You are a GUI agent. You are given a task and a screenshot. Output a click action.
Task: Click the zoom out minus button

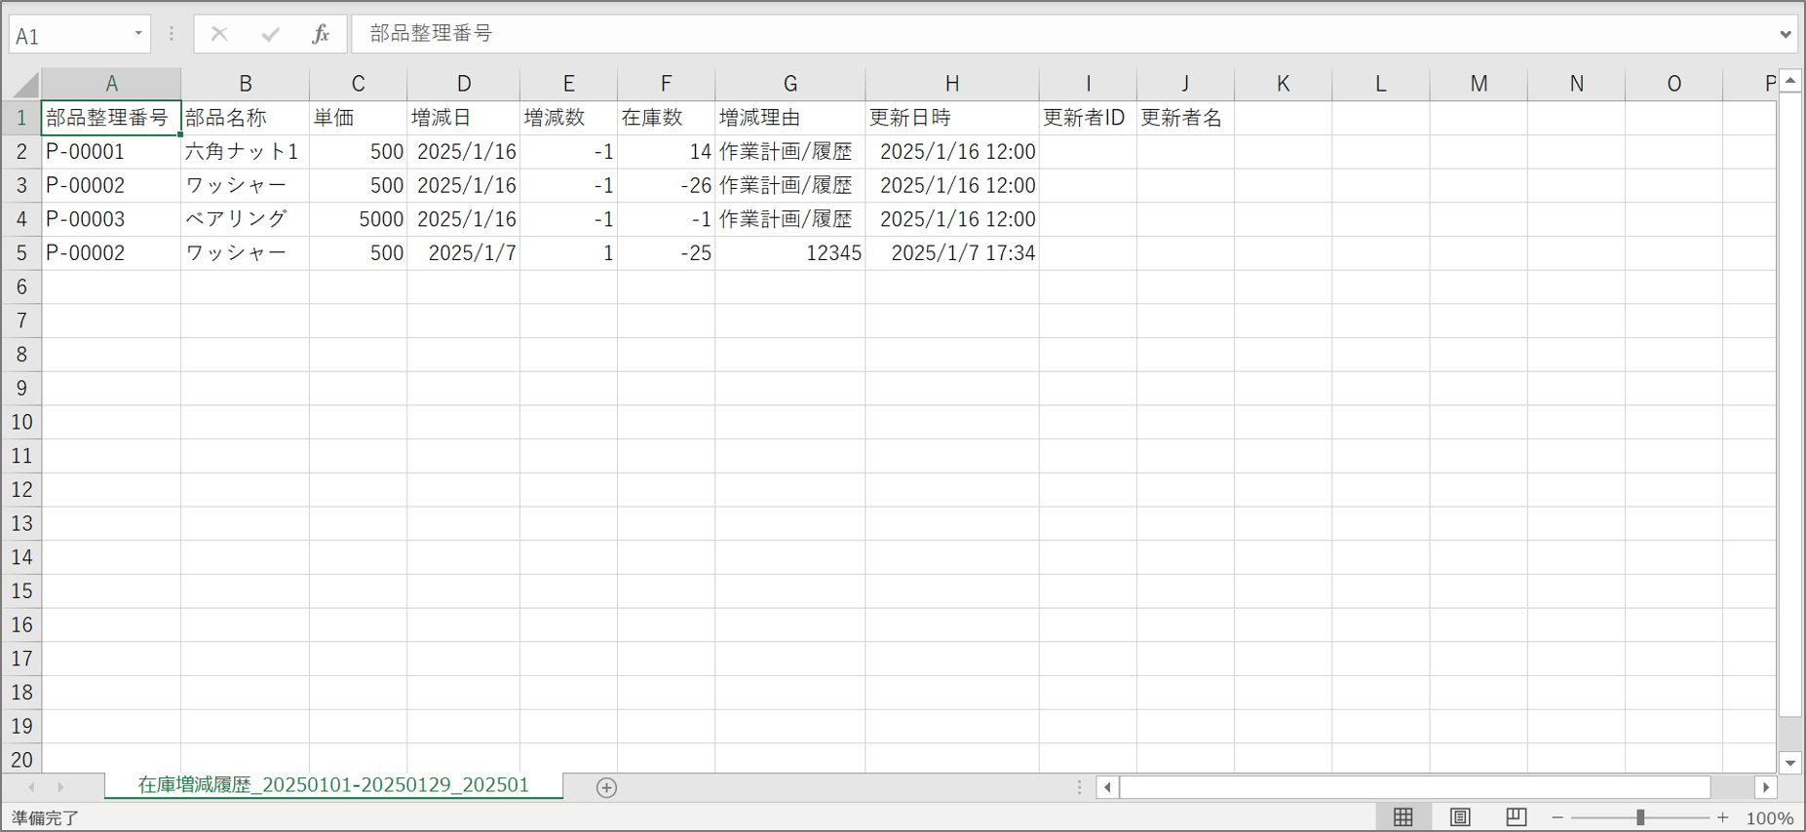click(1557, 817)
